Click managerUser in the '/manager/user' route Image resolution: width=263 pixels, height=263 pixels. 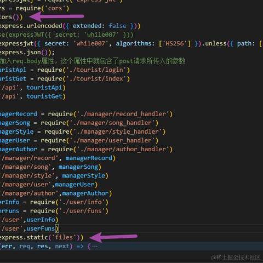75,185
